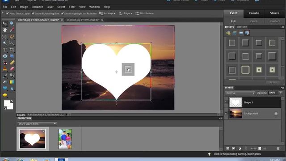Select the Cookie Cutter tool
Screen dimensions: 286x161
(5, 56)
